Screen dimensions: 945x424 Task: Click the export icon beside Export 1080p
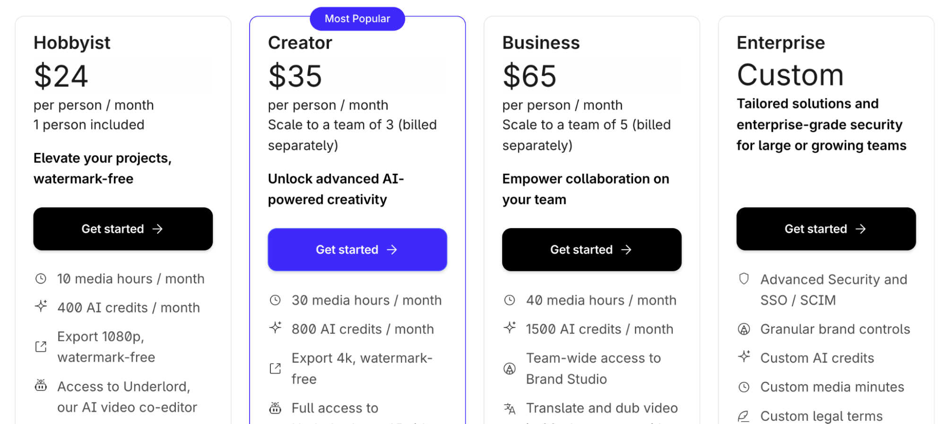point(41,347)
